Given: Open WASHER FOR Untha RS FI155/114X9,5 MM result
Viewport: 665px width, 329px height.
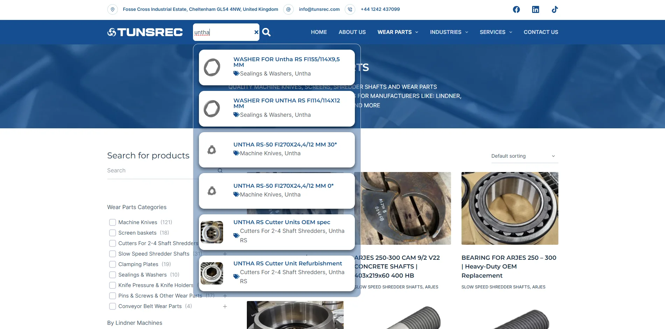Looking at the screenshot, I should [287, 62].
